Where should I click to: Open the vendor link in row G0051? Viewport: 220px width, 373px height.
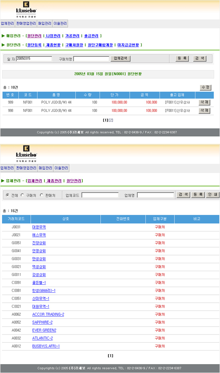pos(39,243)
